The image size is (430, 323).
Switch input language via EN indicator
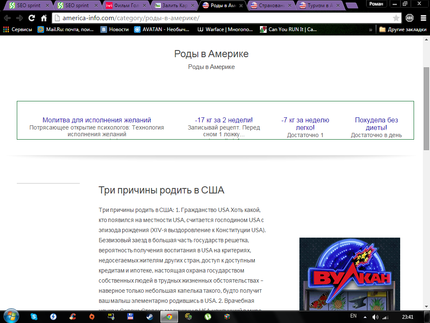pyautogui.click(x=353, y=316)
